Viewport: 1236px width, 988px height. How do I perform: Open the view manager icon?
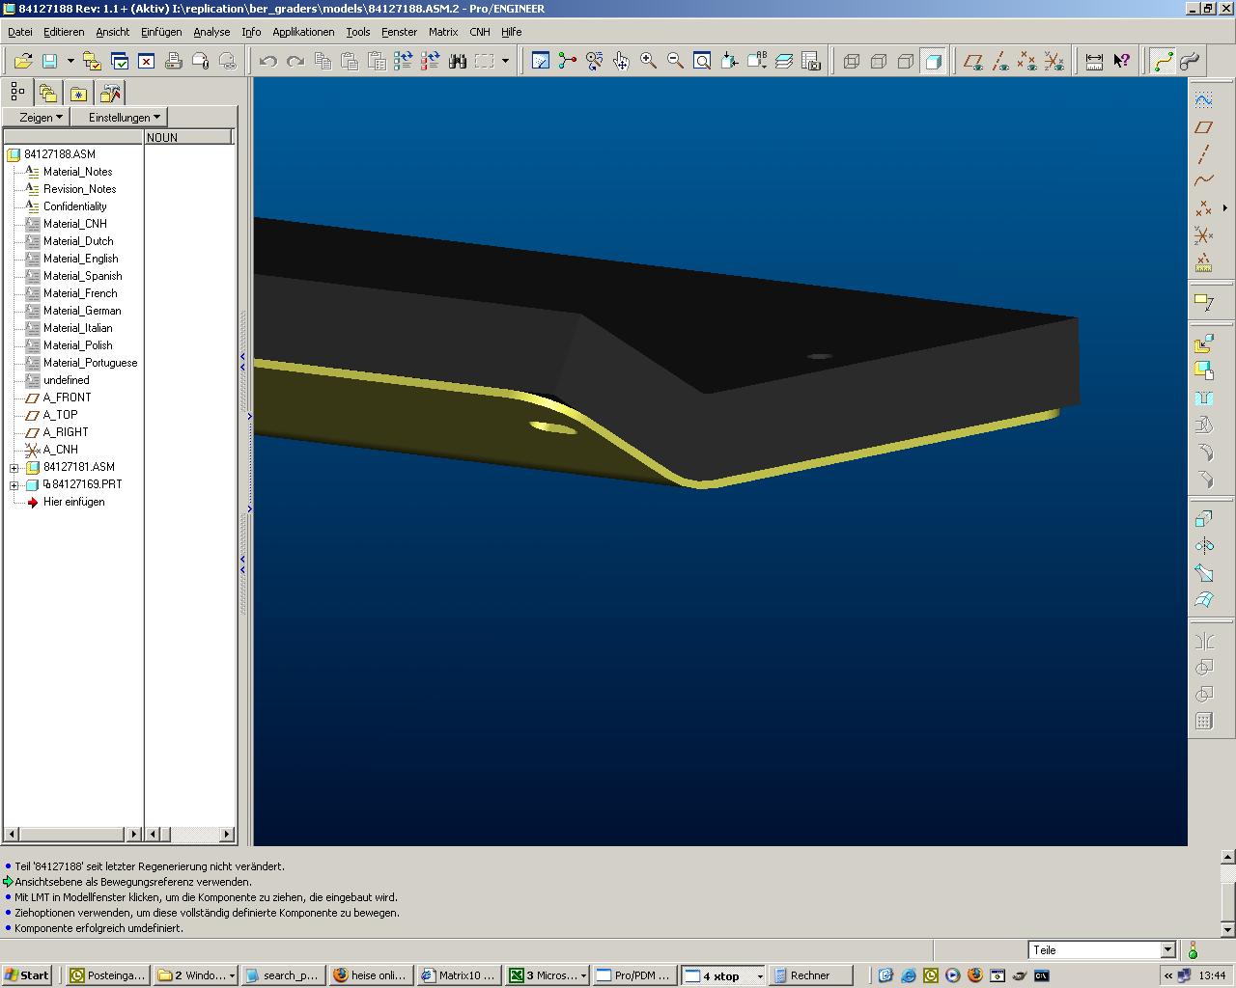(811, 61)
